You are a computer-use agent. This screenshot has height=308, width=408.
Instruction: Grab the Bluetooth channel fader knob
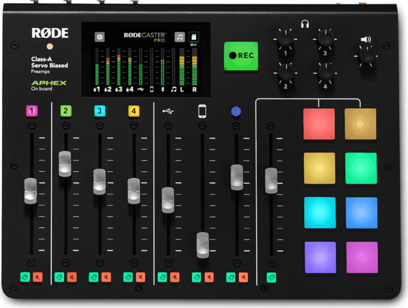click(237, 178)
